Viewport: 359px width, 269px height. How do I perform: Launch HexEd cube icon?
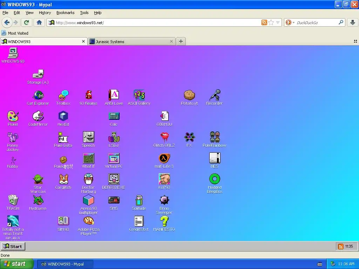[63, 116]
